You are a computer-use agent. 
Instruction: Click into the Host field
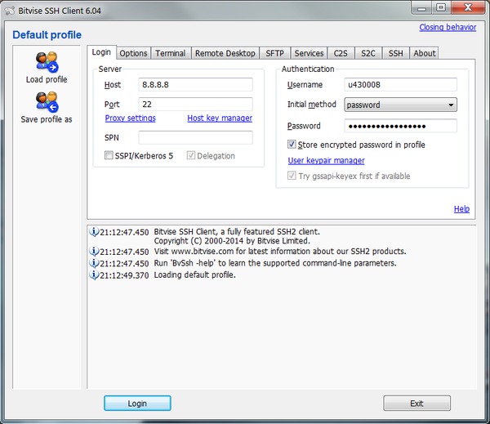196,85
